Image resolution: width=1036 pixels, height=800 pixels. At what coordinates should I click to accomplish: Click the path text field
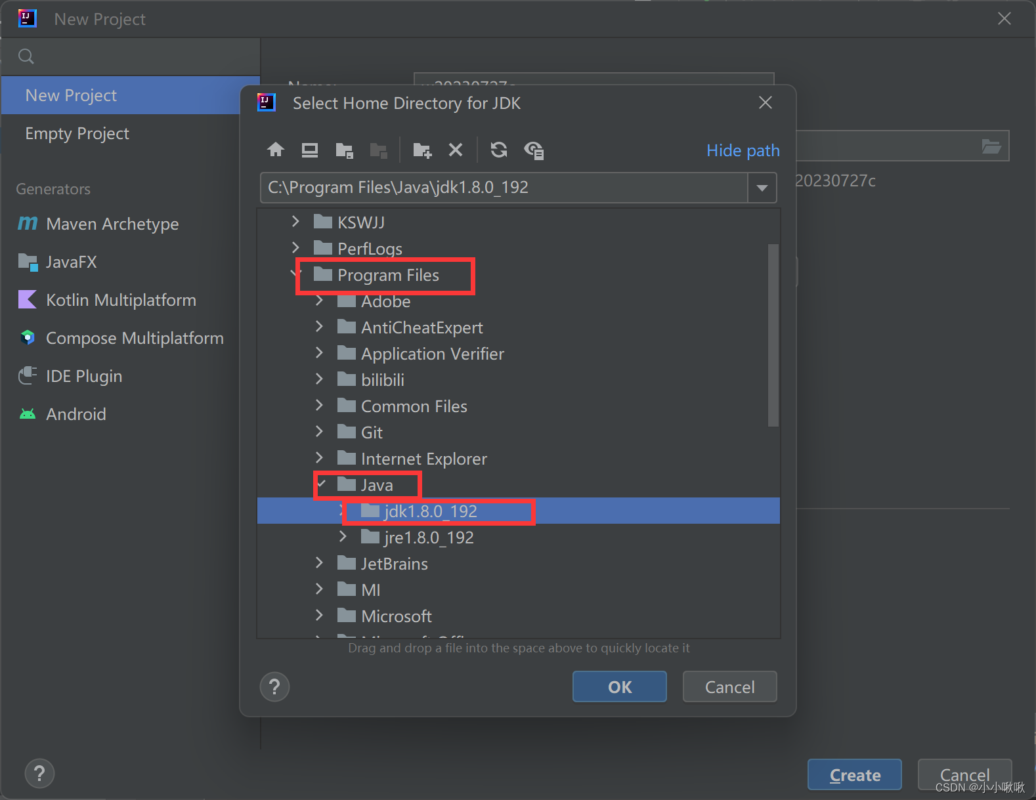504,188
